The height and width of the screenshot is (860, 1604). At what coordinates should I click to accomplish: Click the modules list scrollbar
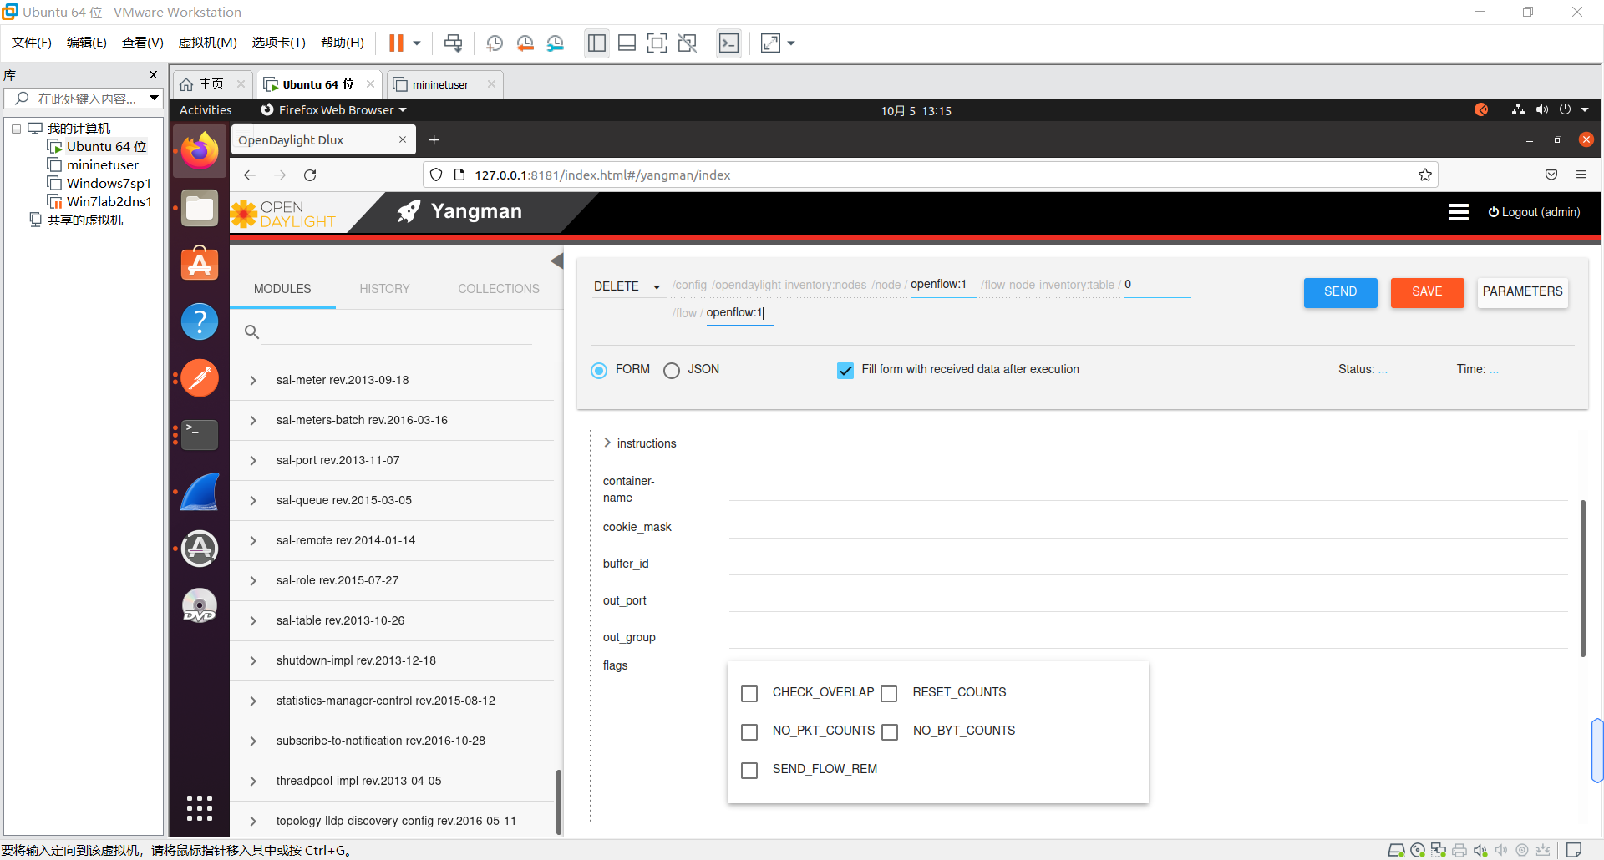558,802
